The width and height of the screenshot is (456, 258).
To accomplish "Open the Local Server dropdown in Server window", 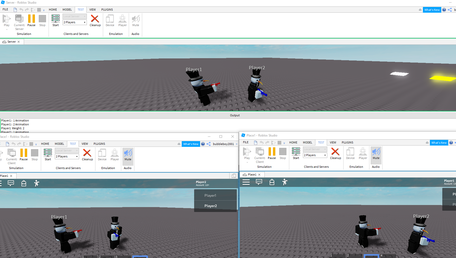I will click(75, 16).
